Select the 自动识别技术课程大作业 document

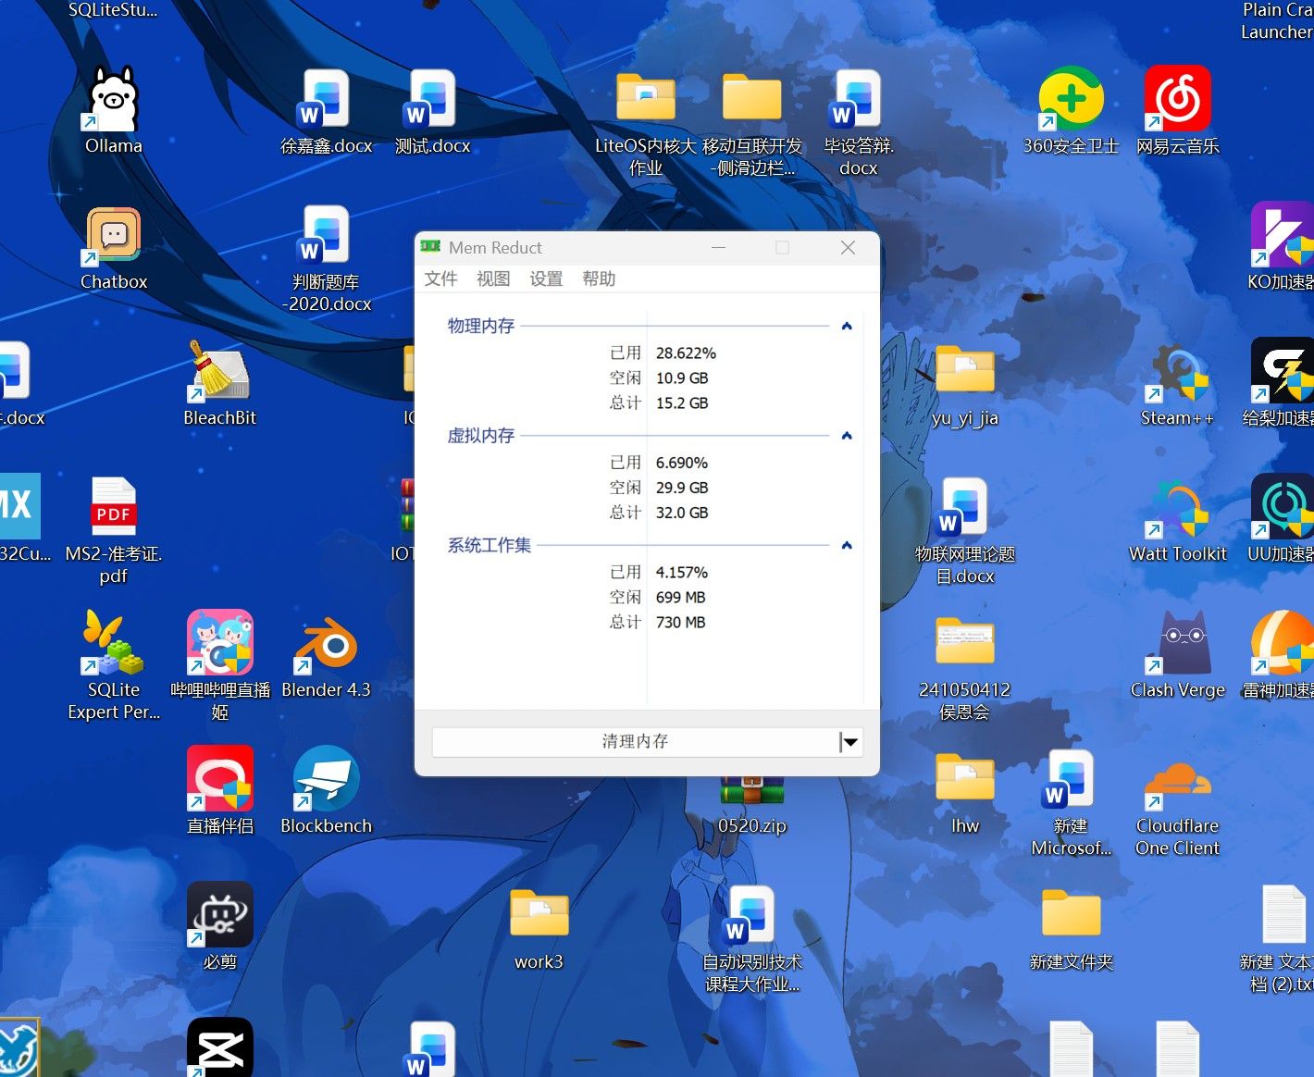coord(752,938)
